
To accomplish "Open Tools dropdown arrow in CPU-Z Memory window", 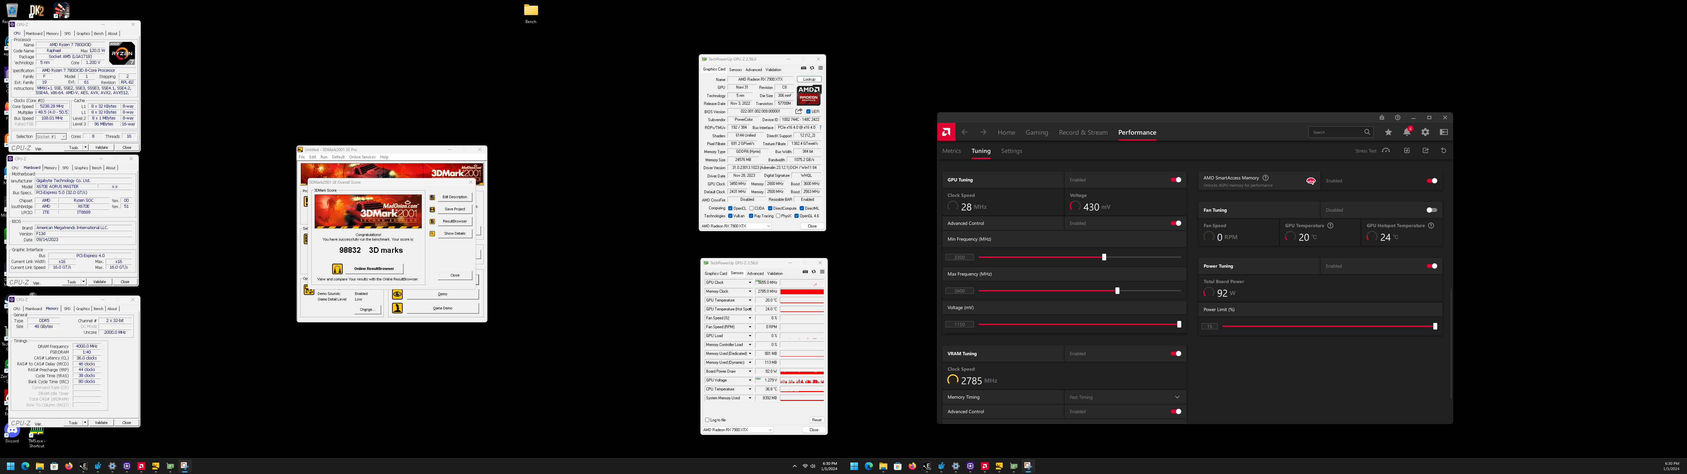I will pyautogui.click(x=85, y=423).
